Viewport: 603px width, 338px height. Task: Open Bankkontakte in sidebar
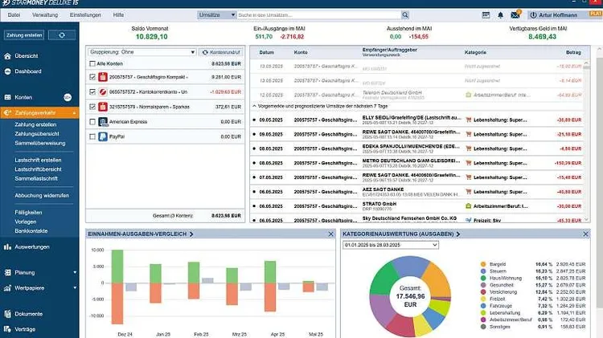(x=31, y=231)
